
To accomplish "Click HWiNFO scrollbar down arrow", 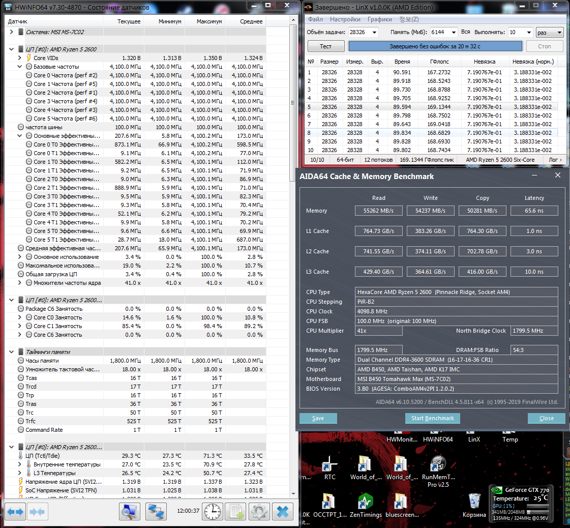I will click(x=293, y=493).
